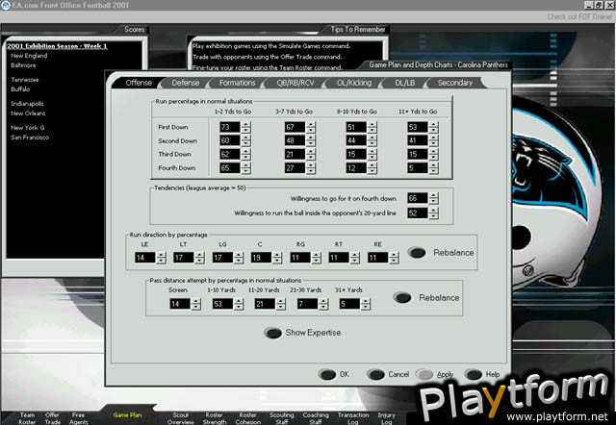Adjust the 31+ Yards pass stepper
Viewport: 616px width, 425px height.
366,304
